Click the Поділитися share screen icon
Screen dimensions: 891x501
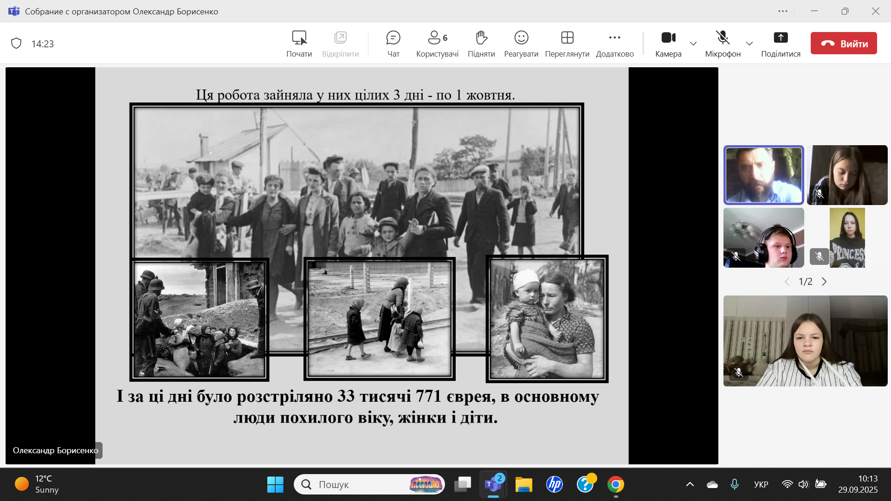click(x=781, y=38)
